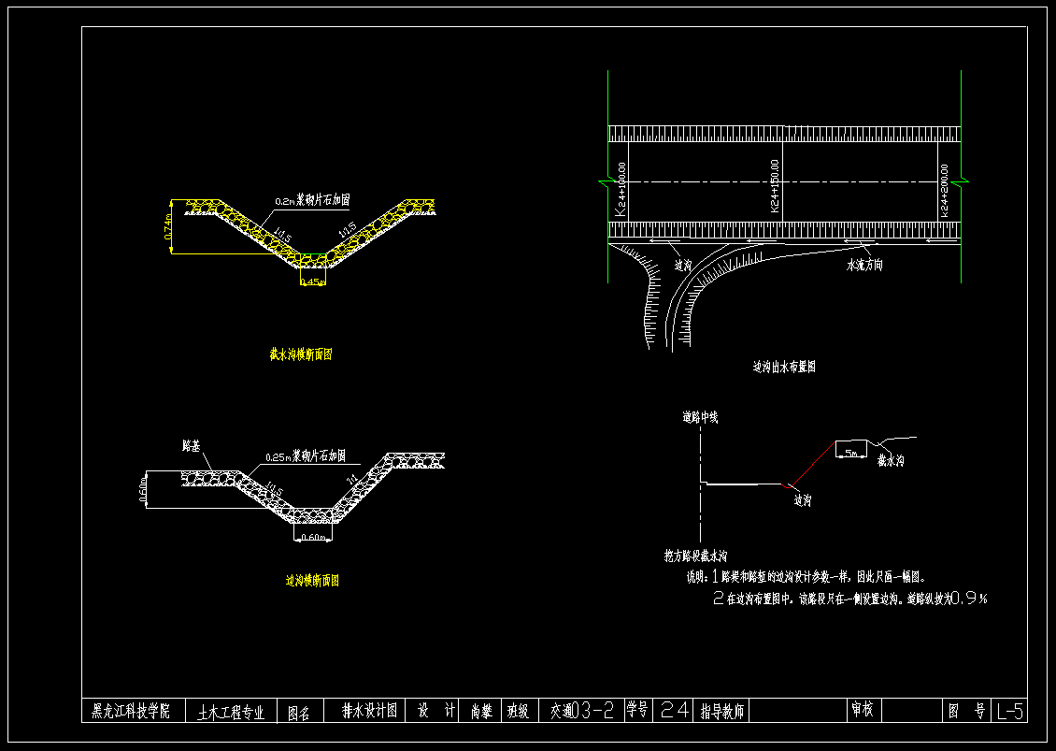This screenshot has width=1056, height=751.
Task: Click the 排水设计图 title block cell
Action: (369, 711)
